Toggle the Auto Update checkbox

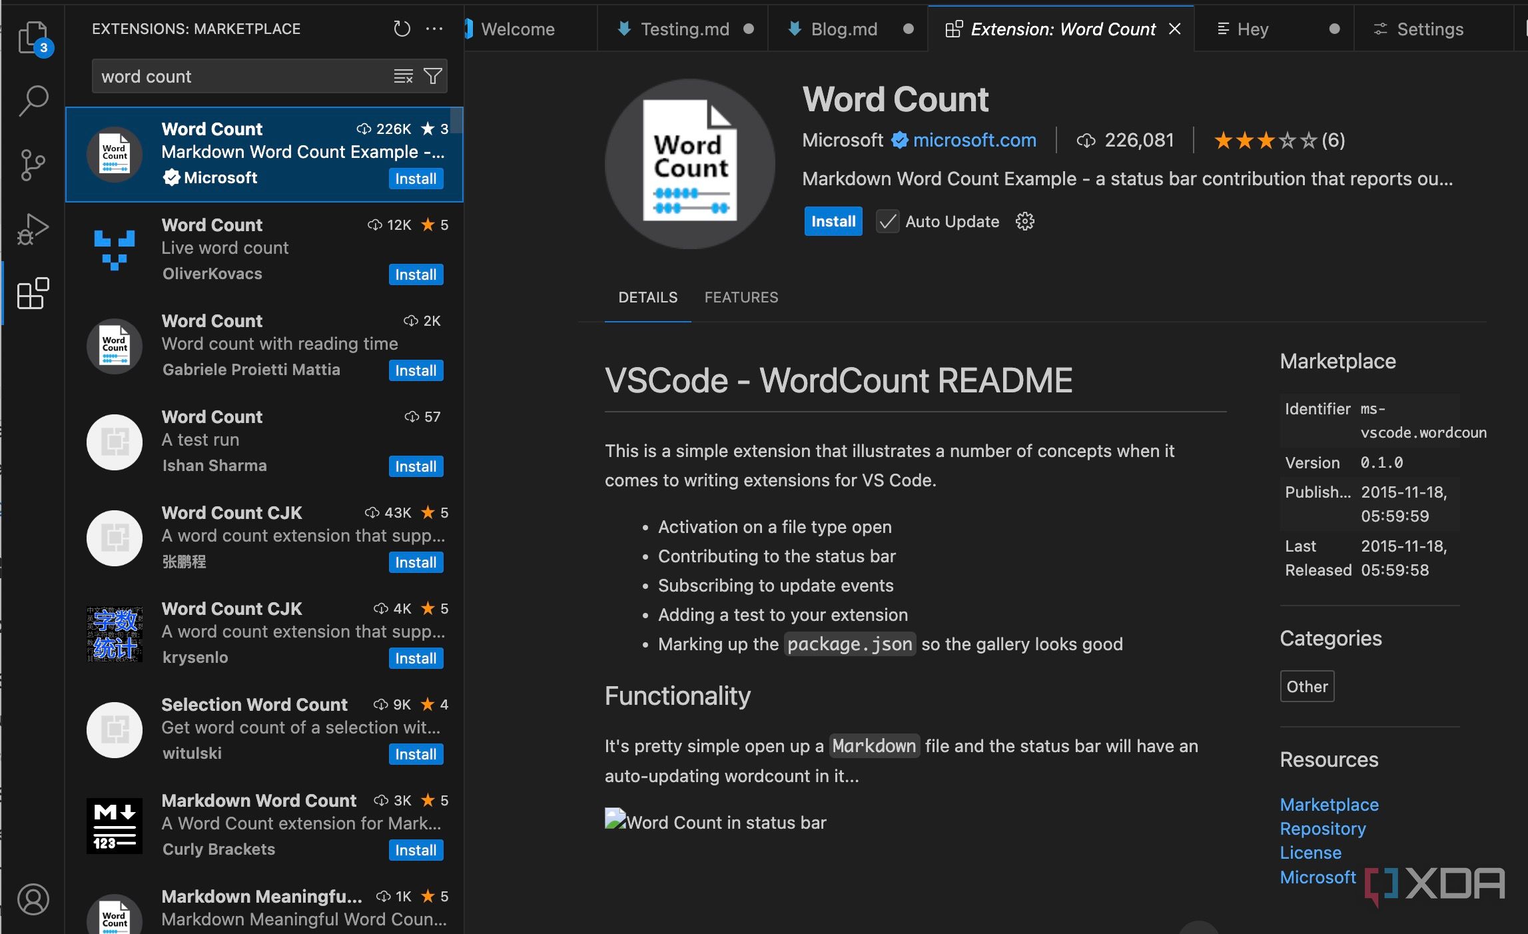(887, 221)
